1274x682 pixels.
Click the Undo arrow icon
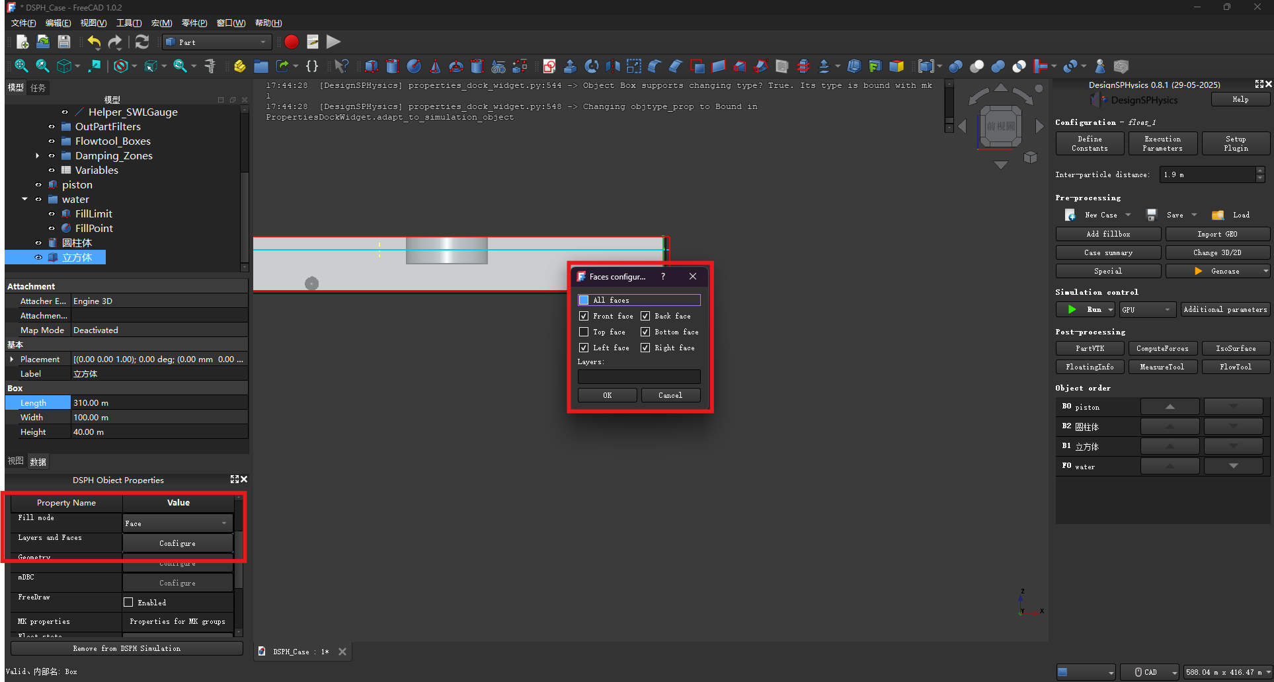[94, 42]
